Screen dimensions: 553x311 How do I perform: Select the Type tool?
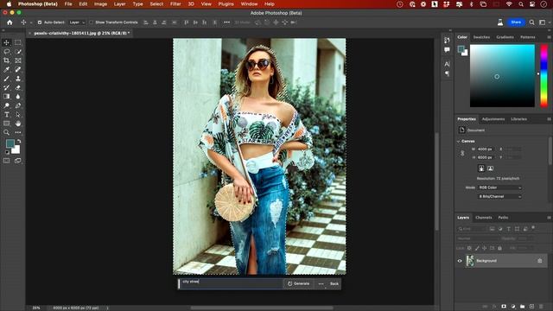(x=6, y=115)
